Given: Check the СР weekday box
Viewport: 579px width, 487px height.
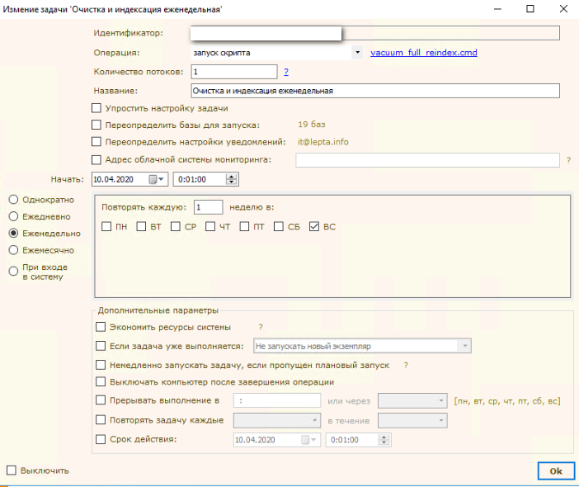Looking at the screenshot, I should click(176, 226).
